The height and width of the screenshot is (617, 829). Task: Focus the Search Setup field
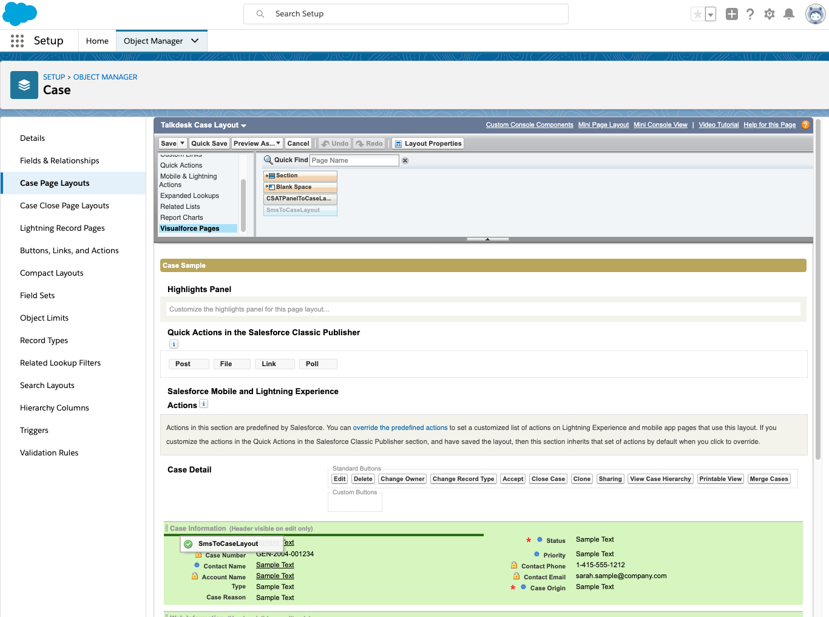[406, 14]
